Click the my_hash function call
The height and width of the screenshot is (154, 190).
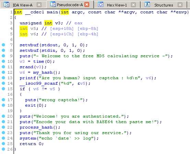pos(43,73)
